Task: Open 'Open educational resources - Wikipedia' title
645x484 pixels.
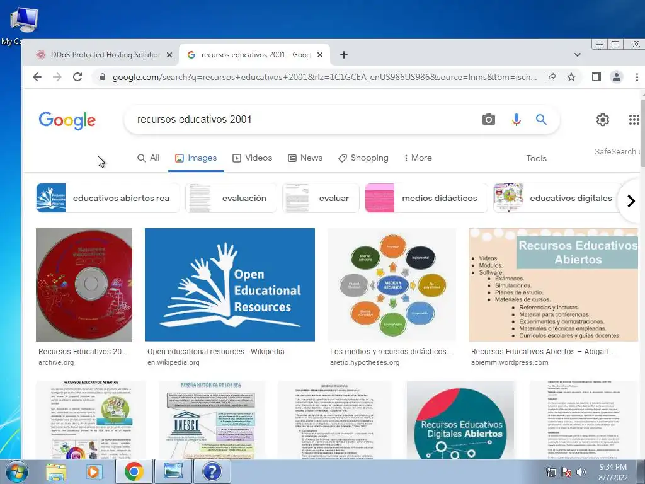Action: (x=215, y=352)
